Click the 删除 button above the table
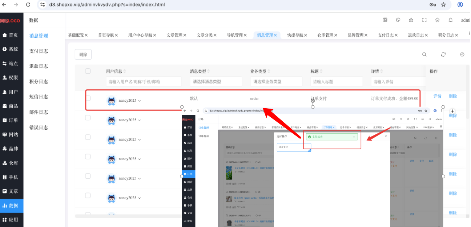471x227 pixels. click(x=83, y=54)
